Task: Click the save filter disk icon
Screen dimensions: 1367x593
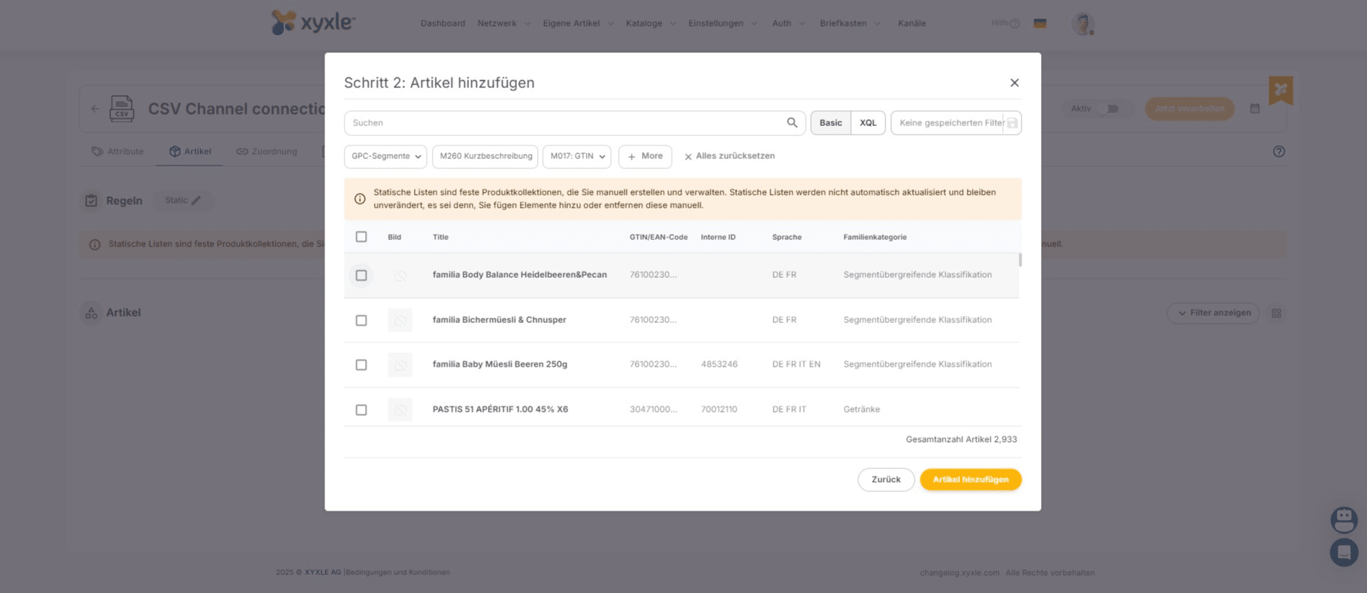Action: 1012,123
